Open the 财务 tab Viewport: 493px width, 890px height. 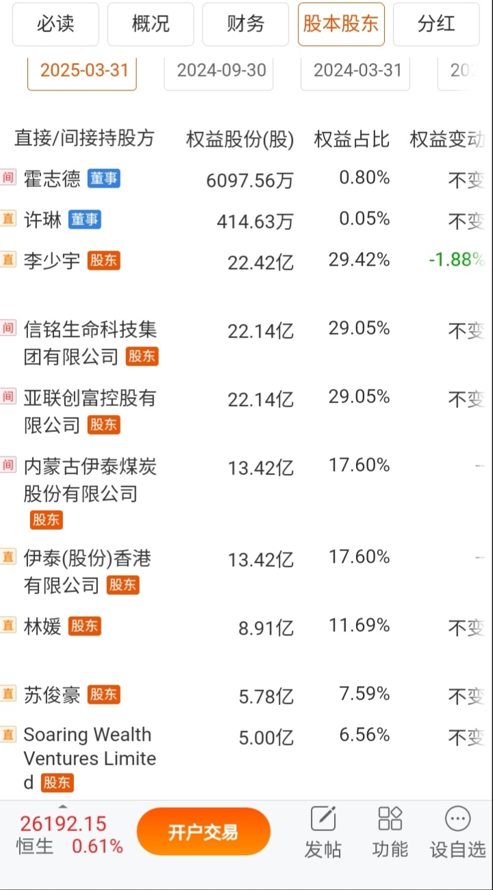tap(245, 24)
